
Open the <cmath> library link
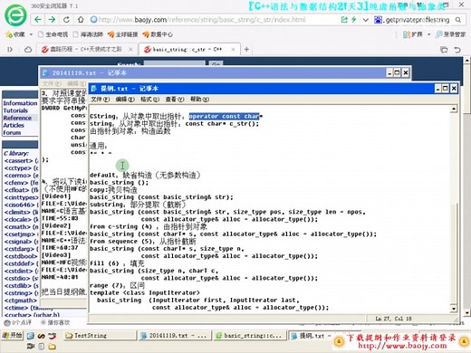pos(17,227)
